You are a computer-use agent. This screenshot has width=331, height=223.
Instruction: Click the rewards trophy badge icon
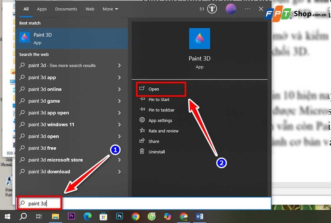[212, 9]
